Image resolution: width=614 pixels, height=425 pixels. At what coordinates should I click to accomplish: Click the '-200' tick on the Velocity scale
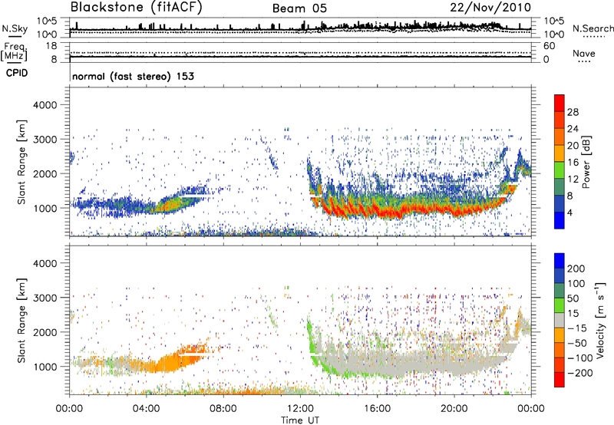coord(579,373)
